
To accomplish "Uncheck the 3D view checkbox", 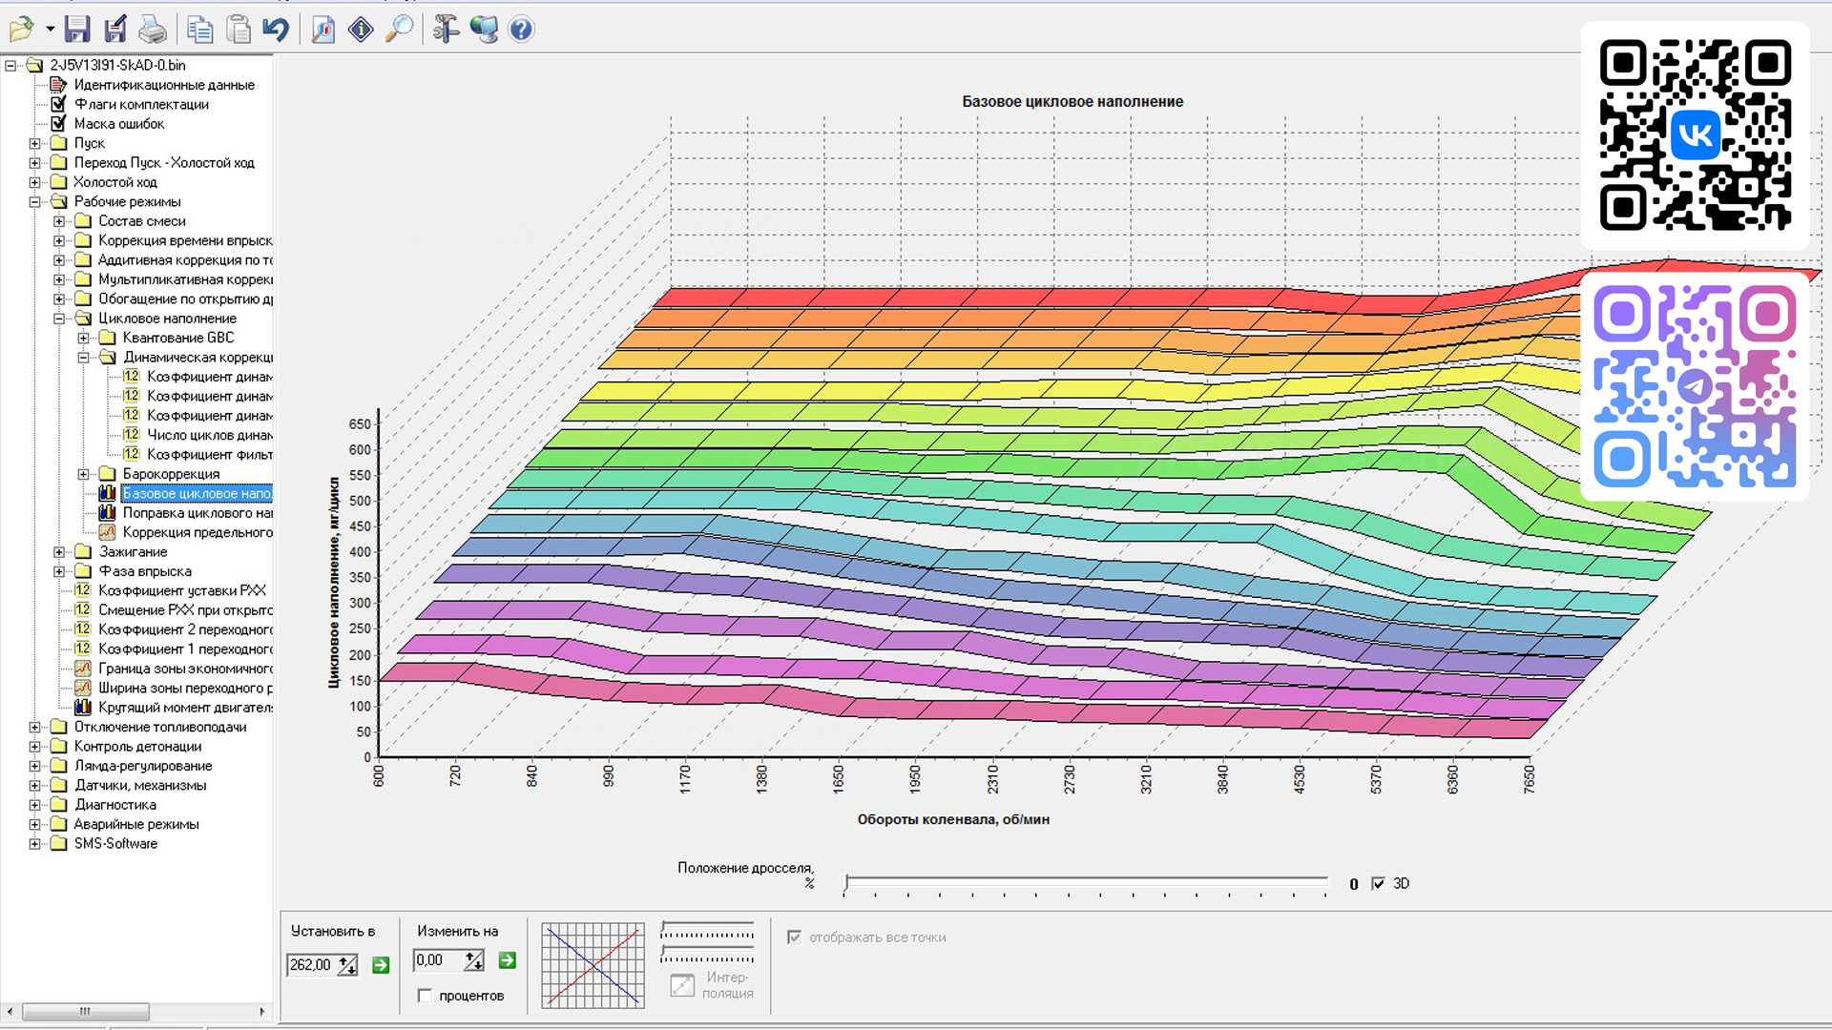I will pyautogui.click(x=1378, y=883).
